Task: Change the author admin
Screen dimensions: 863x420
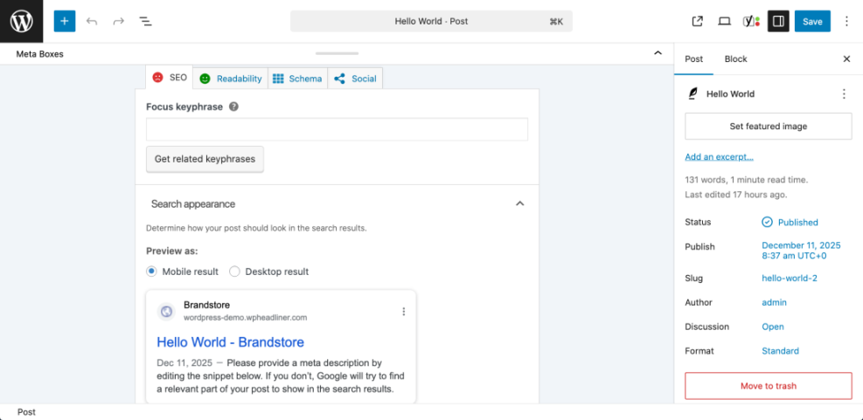Action: pos(774,302)
